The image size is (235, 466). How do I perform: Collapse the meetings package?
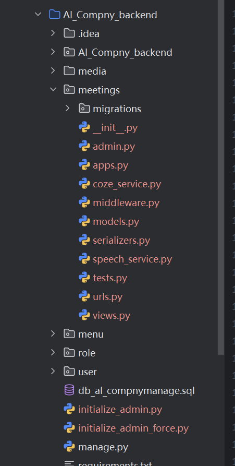click(53, 89)
